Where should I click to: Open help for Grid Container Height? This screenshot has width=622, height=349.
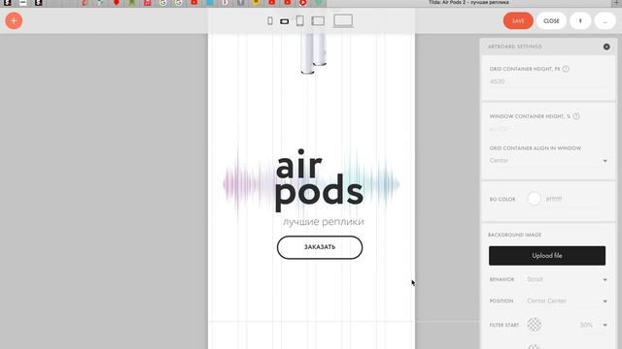click(566, 69)
